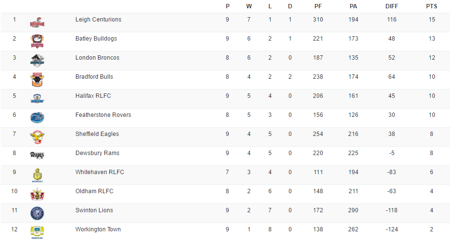Click the Bradford Bulls team logo
The width and height of the screenshot is (450, 248).
pyautogui.click(x=37, y=80)
